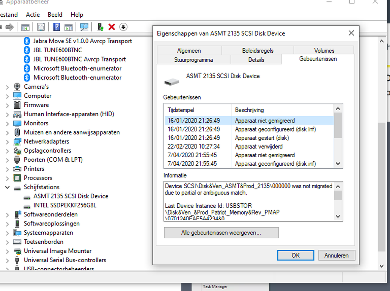Click the Human Interface-apparaten icon

(x=17, y=114)
